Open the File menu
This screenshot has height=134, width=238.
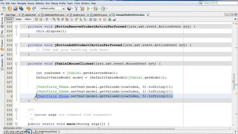point(2,3)
